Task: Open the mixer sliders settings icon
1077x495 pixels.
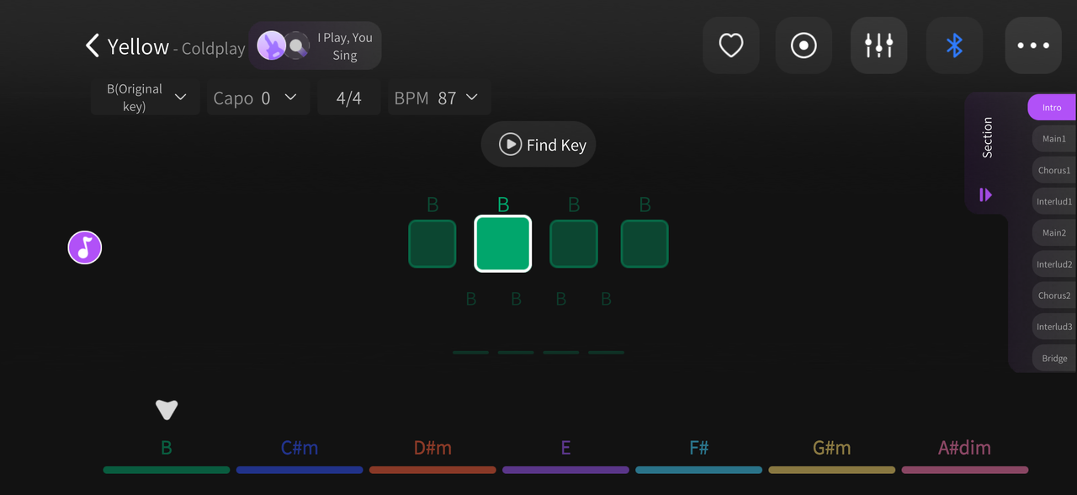Action: pos(878,45)
